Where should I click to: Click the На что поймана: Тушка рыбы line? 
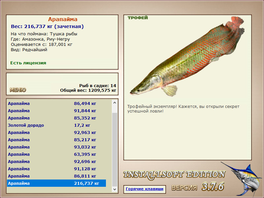click(x=44, y=34)
